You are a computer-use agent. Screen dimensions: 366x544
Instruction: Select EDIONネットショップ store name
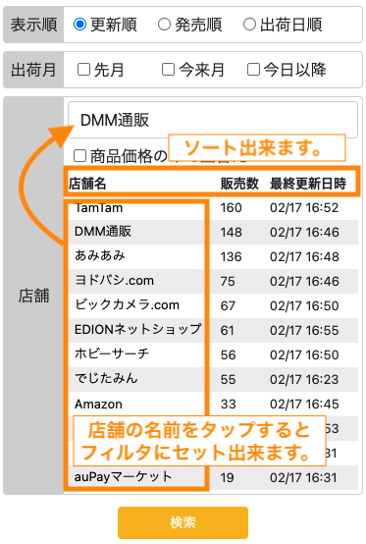pos(138,329)
